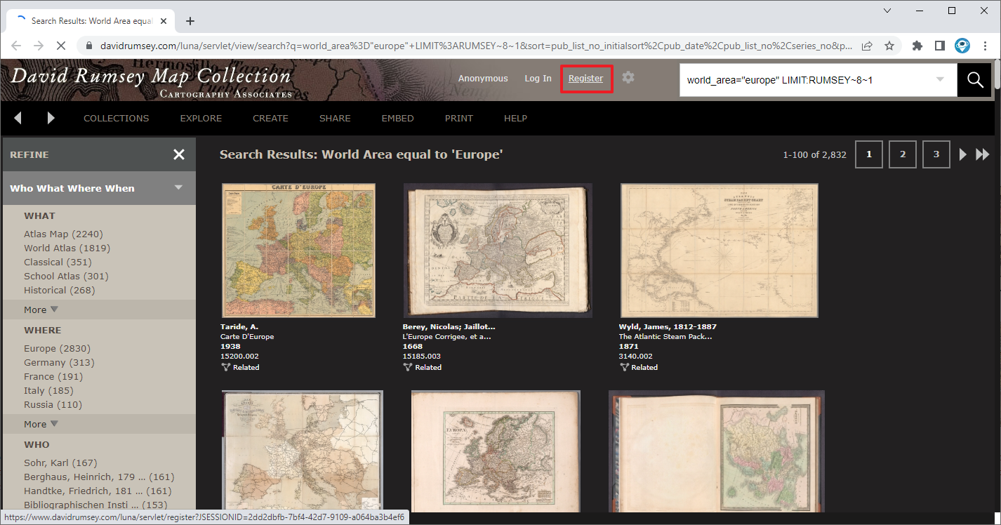Image resolution: width=1001 pixels, height=525 pixels.
Task: Open the Carte D'Europe map thumbnail
Action: pos(298,250)
